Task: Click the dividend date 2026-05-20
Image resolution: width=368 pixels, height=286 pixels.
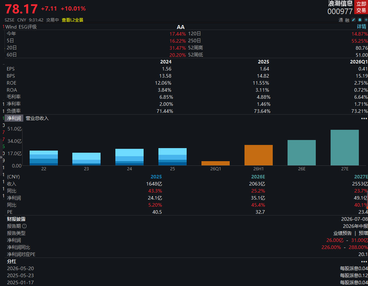Action: tap(20, 268)
